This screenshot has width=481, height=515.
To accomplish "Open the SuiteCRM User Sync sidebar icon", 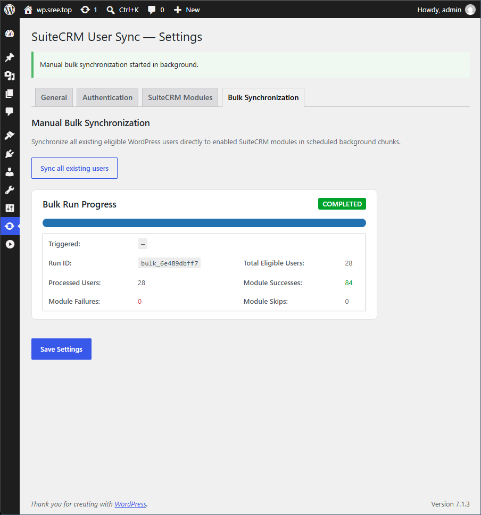I will 10,226.
